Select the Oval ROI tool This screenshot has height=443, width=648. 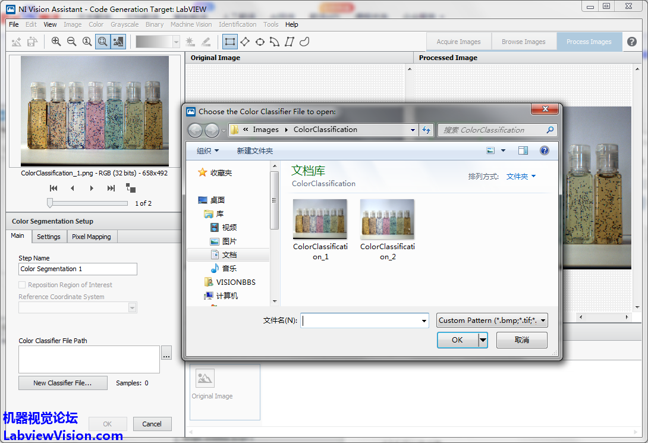(x=260, y=42)
